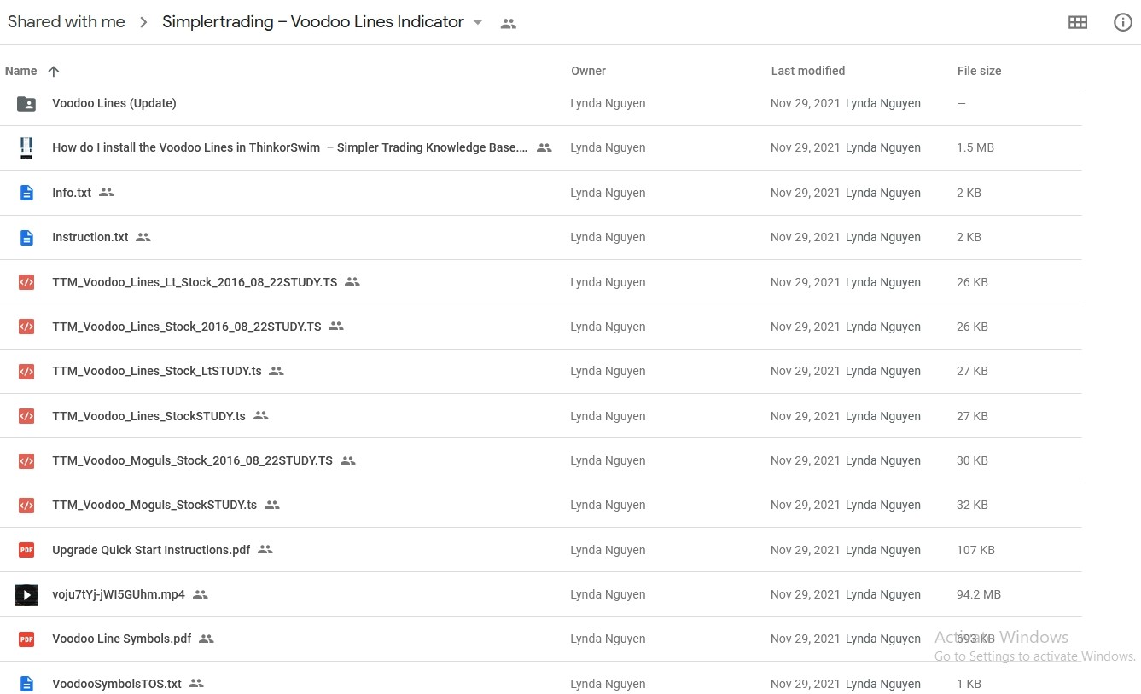Go back to Shared with me
Screen dimensions: 1141x694
click(x=67, y=22)
